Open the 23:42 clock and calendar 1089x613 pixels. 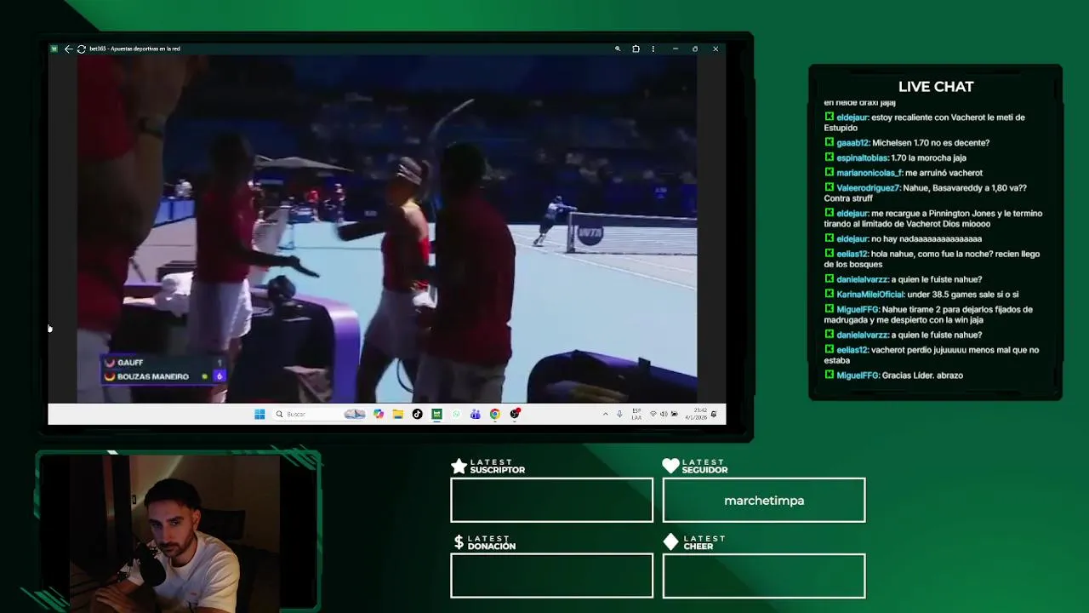tap(696, 414)
